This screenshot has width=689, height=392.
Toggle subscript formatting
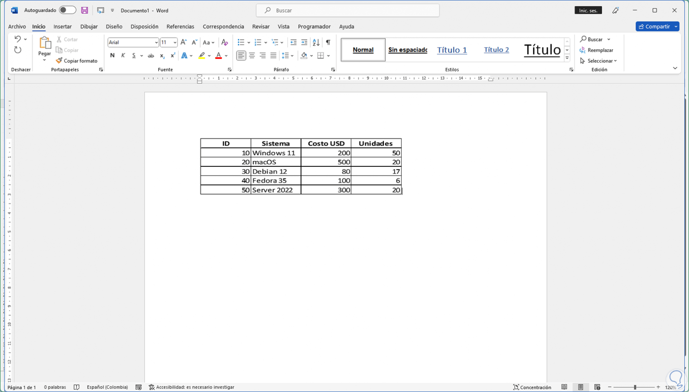162,55
